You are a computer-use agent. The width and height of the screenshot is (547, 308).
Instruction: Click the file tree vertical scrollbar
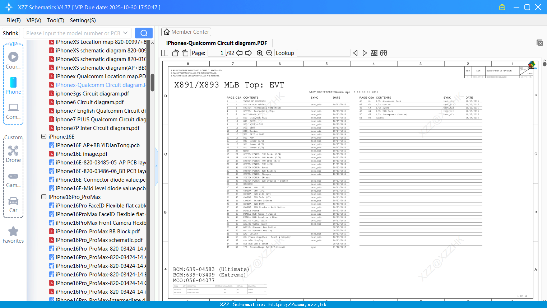[152, 83]
